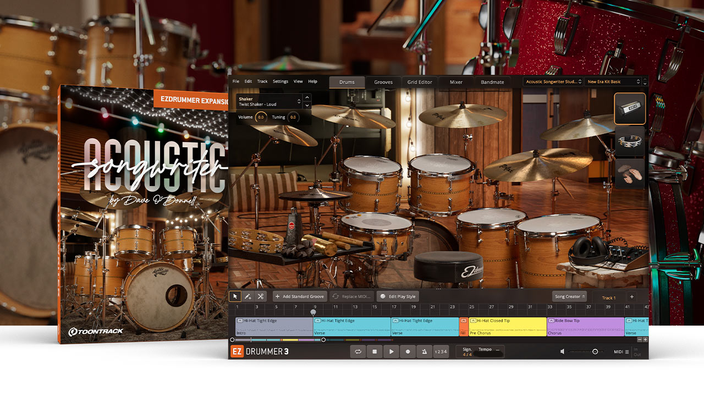Click the Add Standard Groove button
This screenshot has width=704, height=396.
click(300, 296)
